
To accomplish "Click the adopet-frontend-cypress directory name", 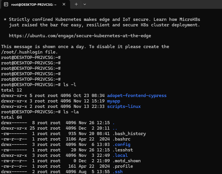I will 137,96.
